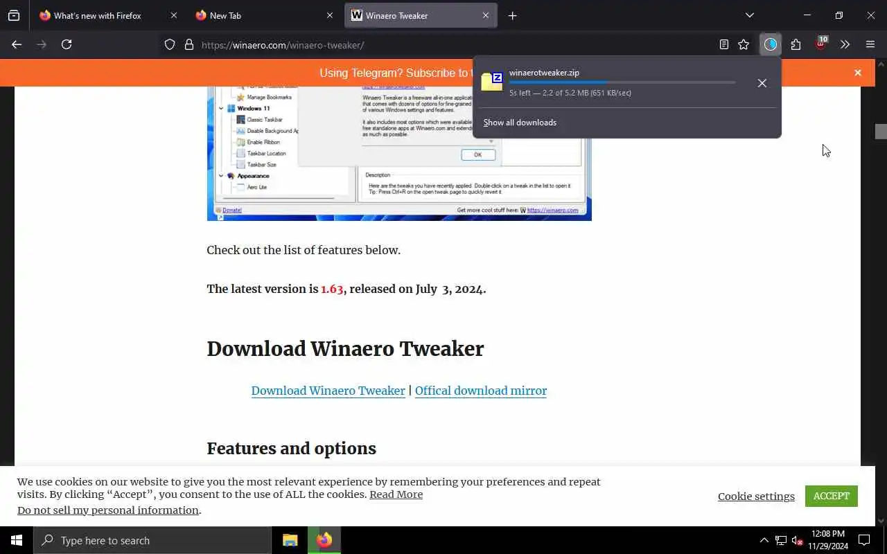This screenshot has height=554, width=887.
Task: Click the download progress bar
Action: (x=622, y=82)
